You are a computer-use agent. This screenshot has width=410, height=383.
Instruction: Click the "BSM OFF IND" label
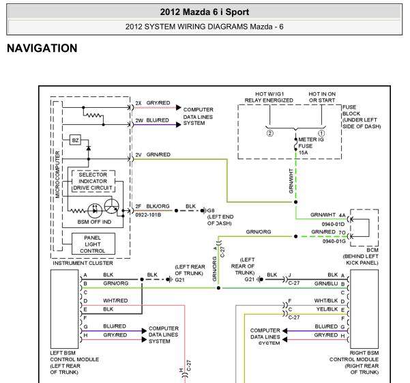(x=94, y=222)
